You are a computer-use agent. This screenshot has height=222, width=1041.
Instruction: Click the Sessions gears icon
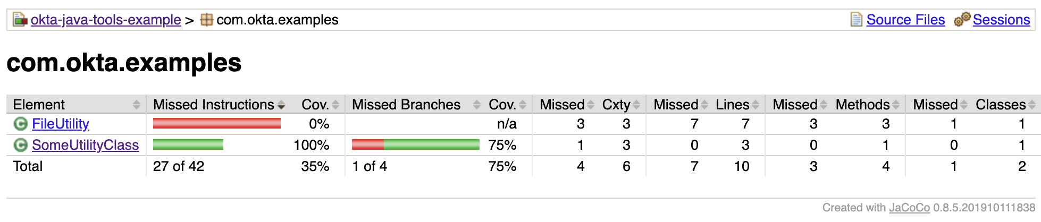click(x=962, y=20)
